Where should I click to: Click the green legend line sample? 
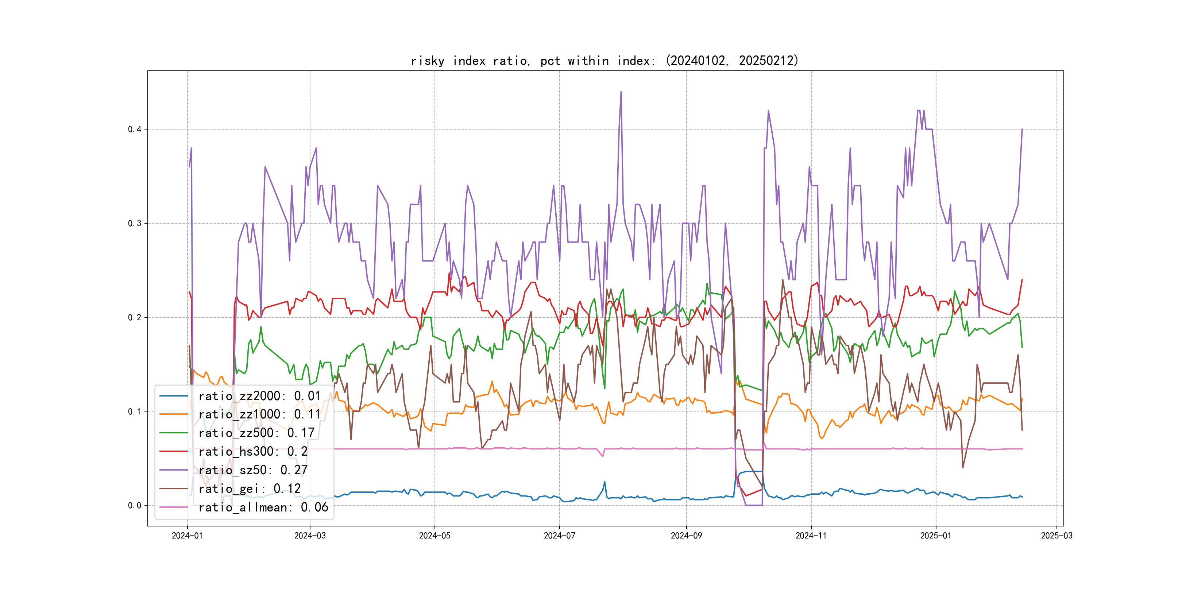pos(173,433)
